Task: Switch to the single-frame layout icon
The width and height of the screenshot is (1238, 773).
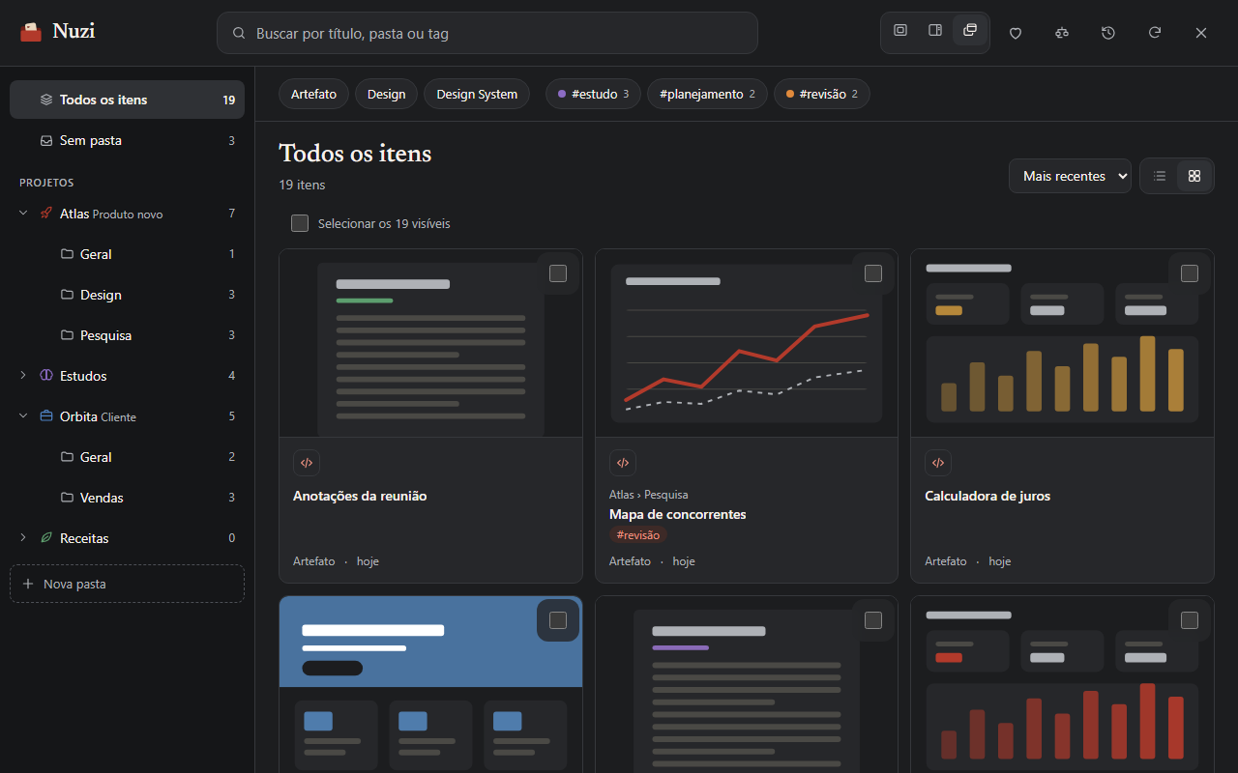Action: click(x=900, y=31)
